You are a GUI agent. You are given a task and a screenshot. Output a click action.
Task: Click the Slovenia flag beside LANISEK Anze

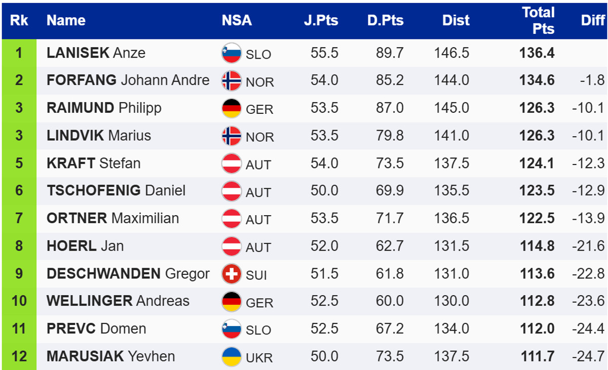pos(232,53)
